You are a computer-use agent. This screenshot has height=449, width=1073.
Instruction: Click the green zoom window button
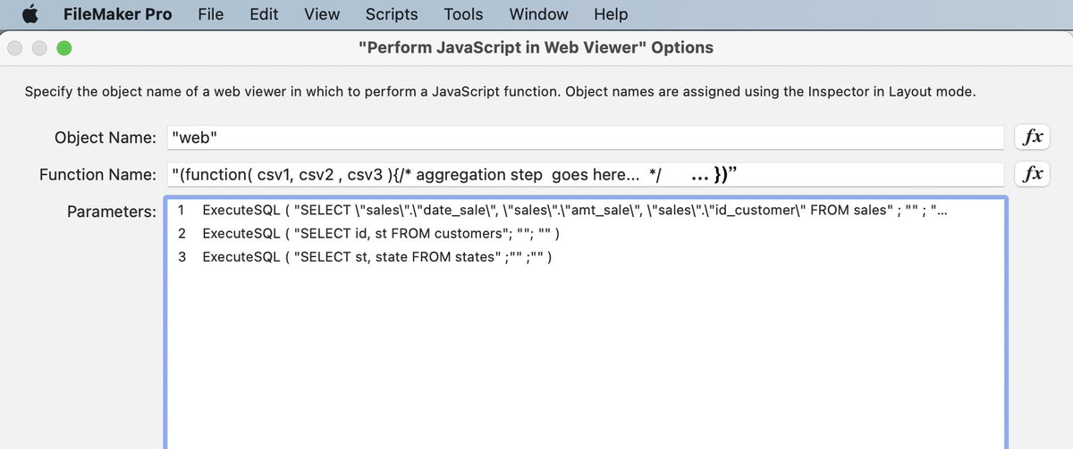pyautogui.click(x=63, y=47)
